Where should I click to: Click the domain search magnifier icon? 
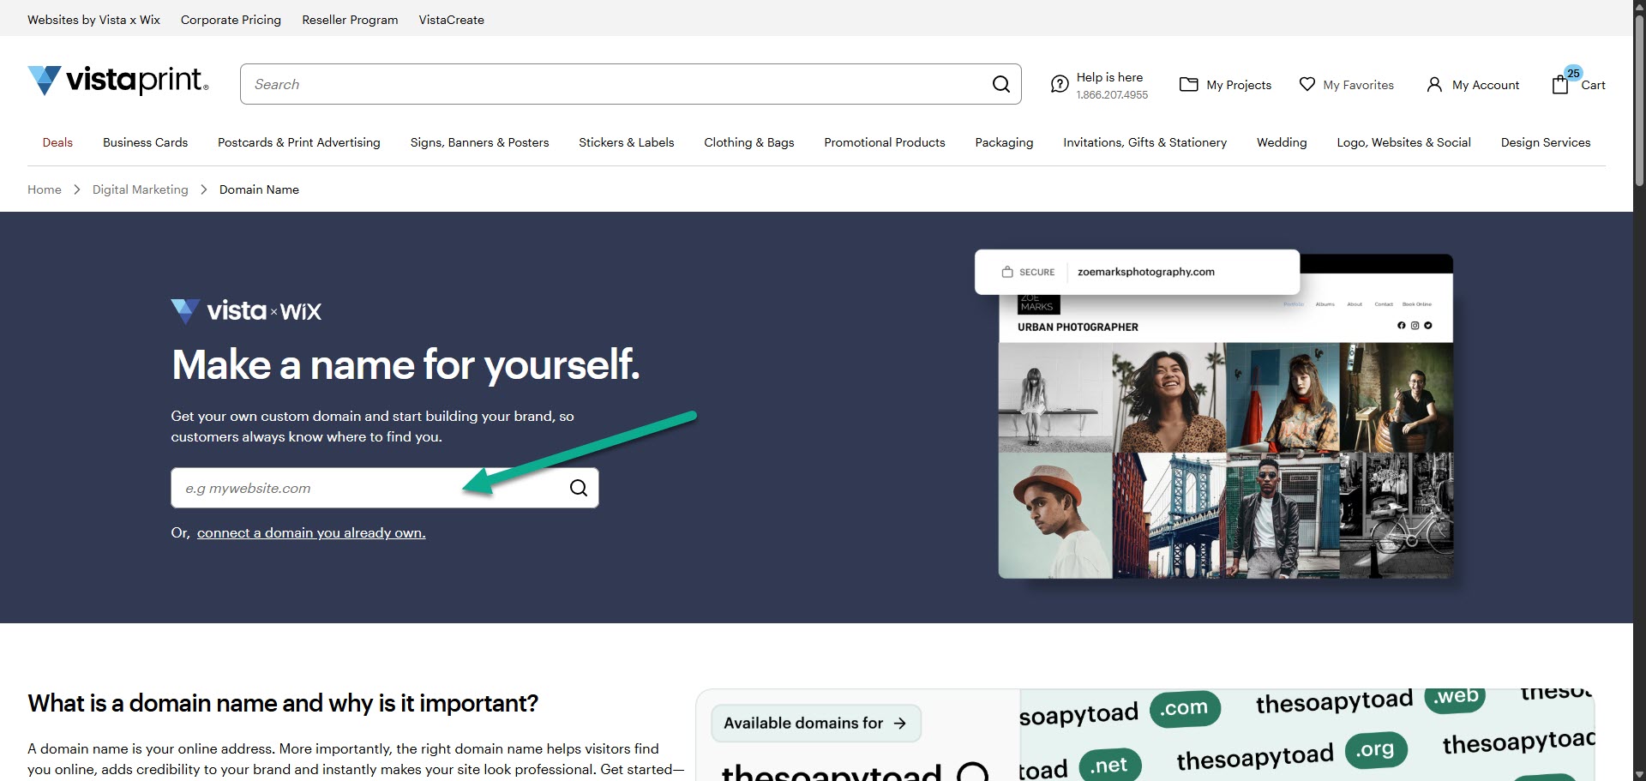(579, 488)
